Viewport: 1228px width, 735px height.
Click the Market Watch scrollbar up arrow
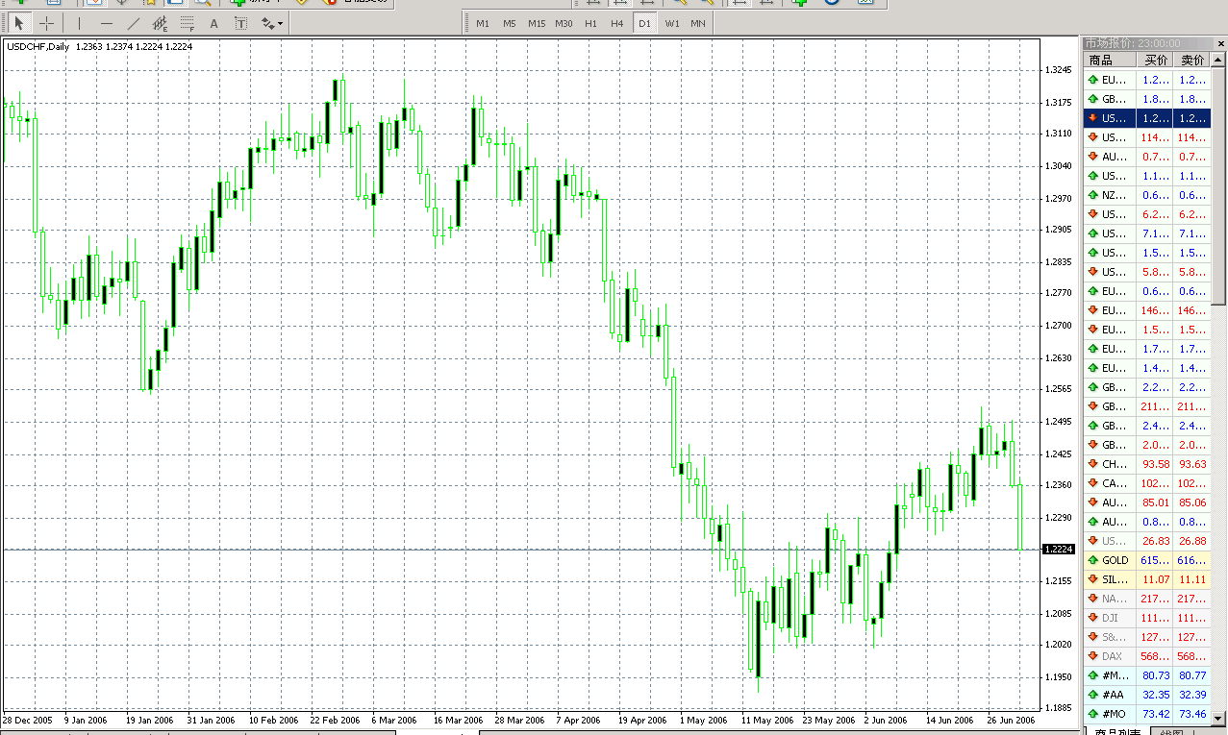[1219, 60]
